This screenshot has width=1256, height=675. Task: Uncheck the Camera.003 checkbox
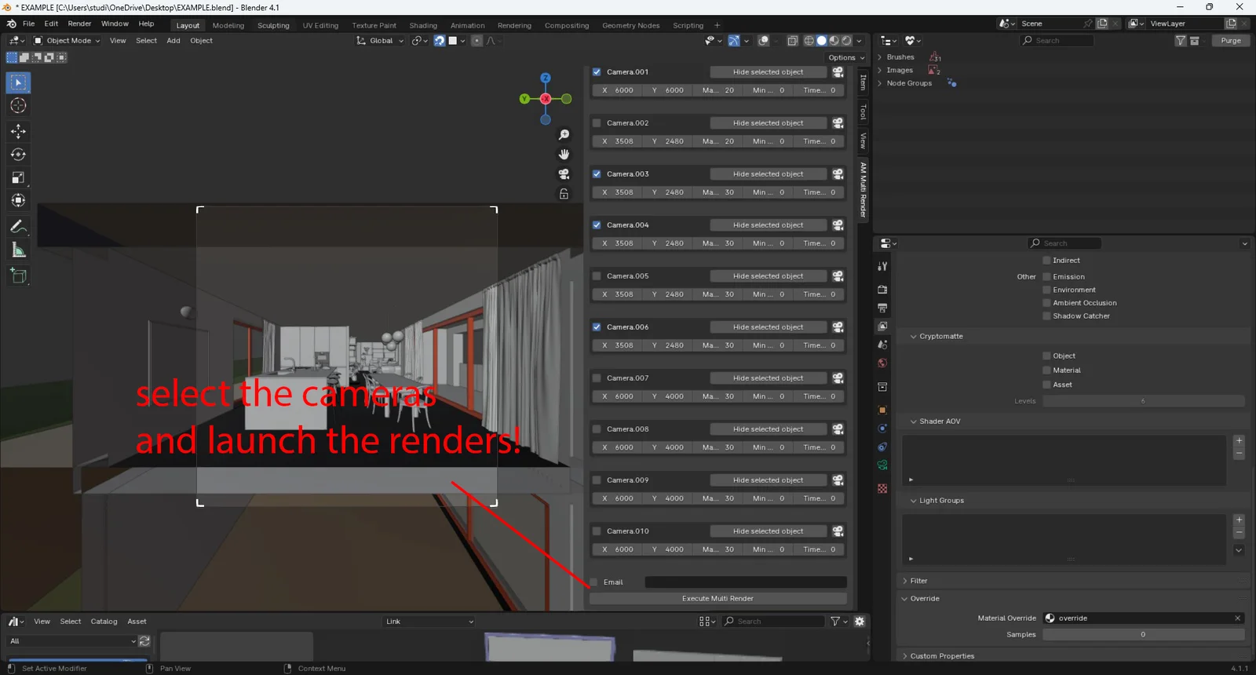(x=597, y=174)
